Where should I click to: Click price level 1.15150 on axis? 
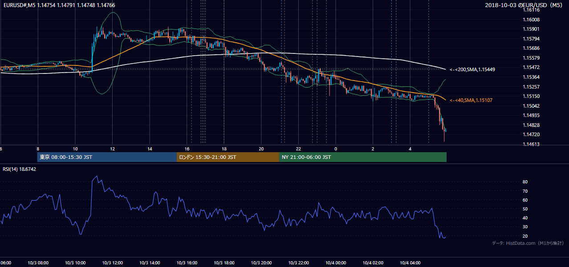[x=532, y=96]
